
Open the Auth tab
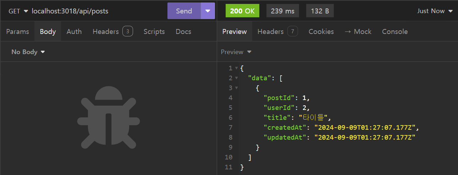74,31
